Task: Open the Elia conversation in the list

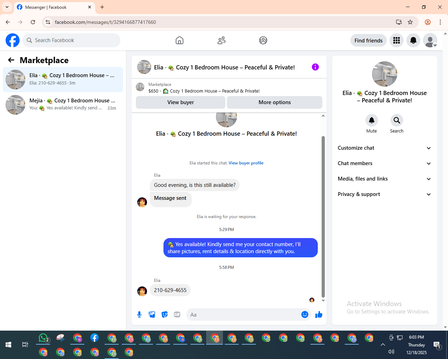Action: (63, 80)
